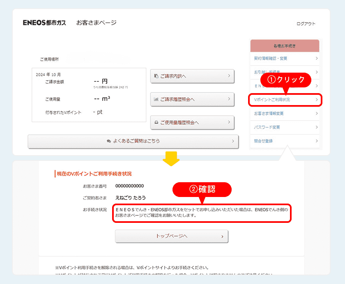The image size is (345, 284).
Task: Click the ENEOS都市ガス logo
Action: [x=44, y=23]
